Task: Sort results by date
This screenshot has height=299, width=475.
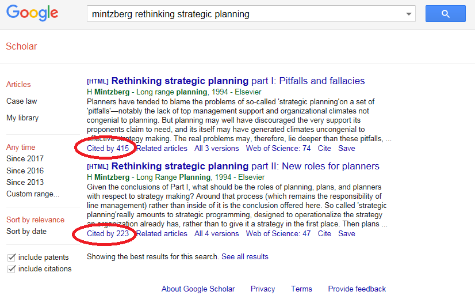Action: (x=26, y=232)
